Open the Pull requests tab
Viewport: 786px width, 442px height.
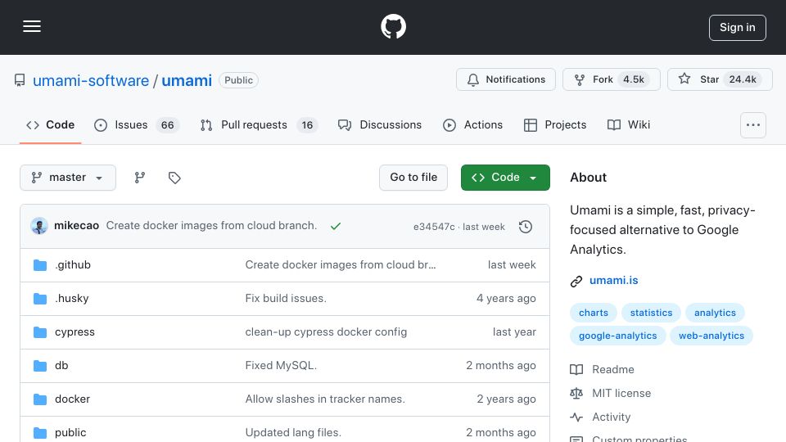pos(259,124)
